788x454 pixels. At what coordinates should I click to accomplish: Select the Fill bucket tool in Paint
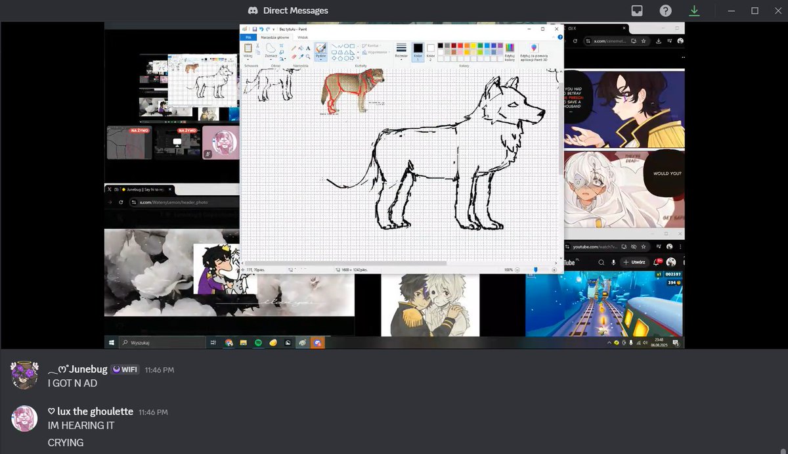(x=301, y=48)
